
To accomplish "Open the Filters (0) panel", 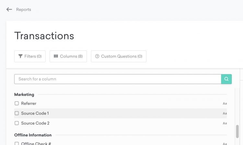I will pos(30,56).
